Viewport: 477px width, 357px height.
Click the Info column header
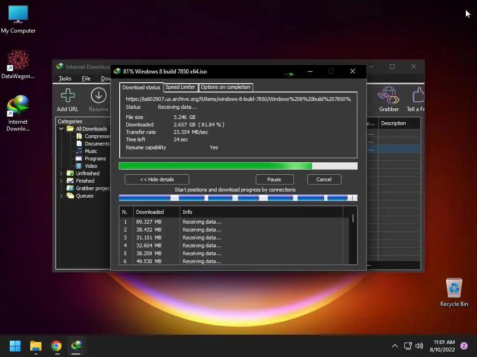[x=261, y=212]
